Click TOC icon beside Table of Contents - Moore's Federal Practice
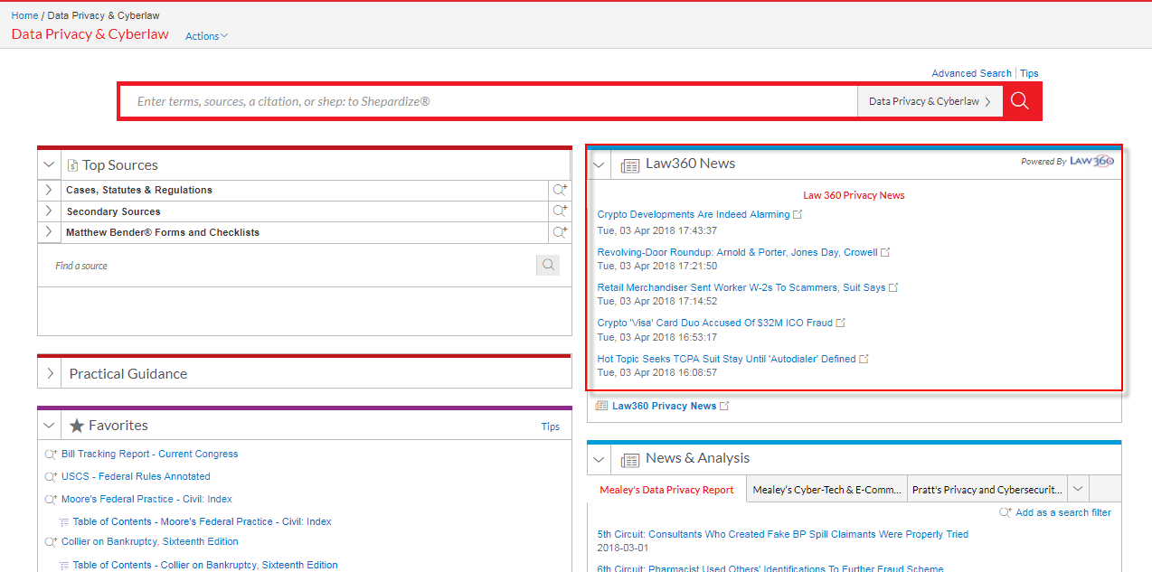 point(64,521)
